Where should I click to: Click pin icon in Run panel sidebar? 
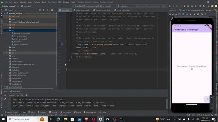point(5,99)
